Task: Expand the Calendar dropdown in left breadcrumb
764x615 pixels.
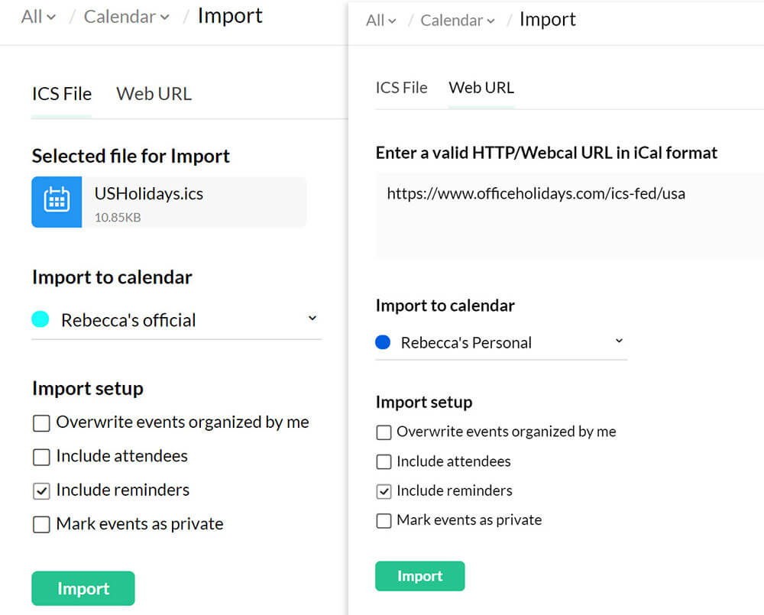Action: [126, 17]
